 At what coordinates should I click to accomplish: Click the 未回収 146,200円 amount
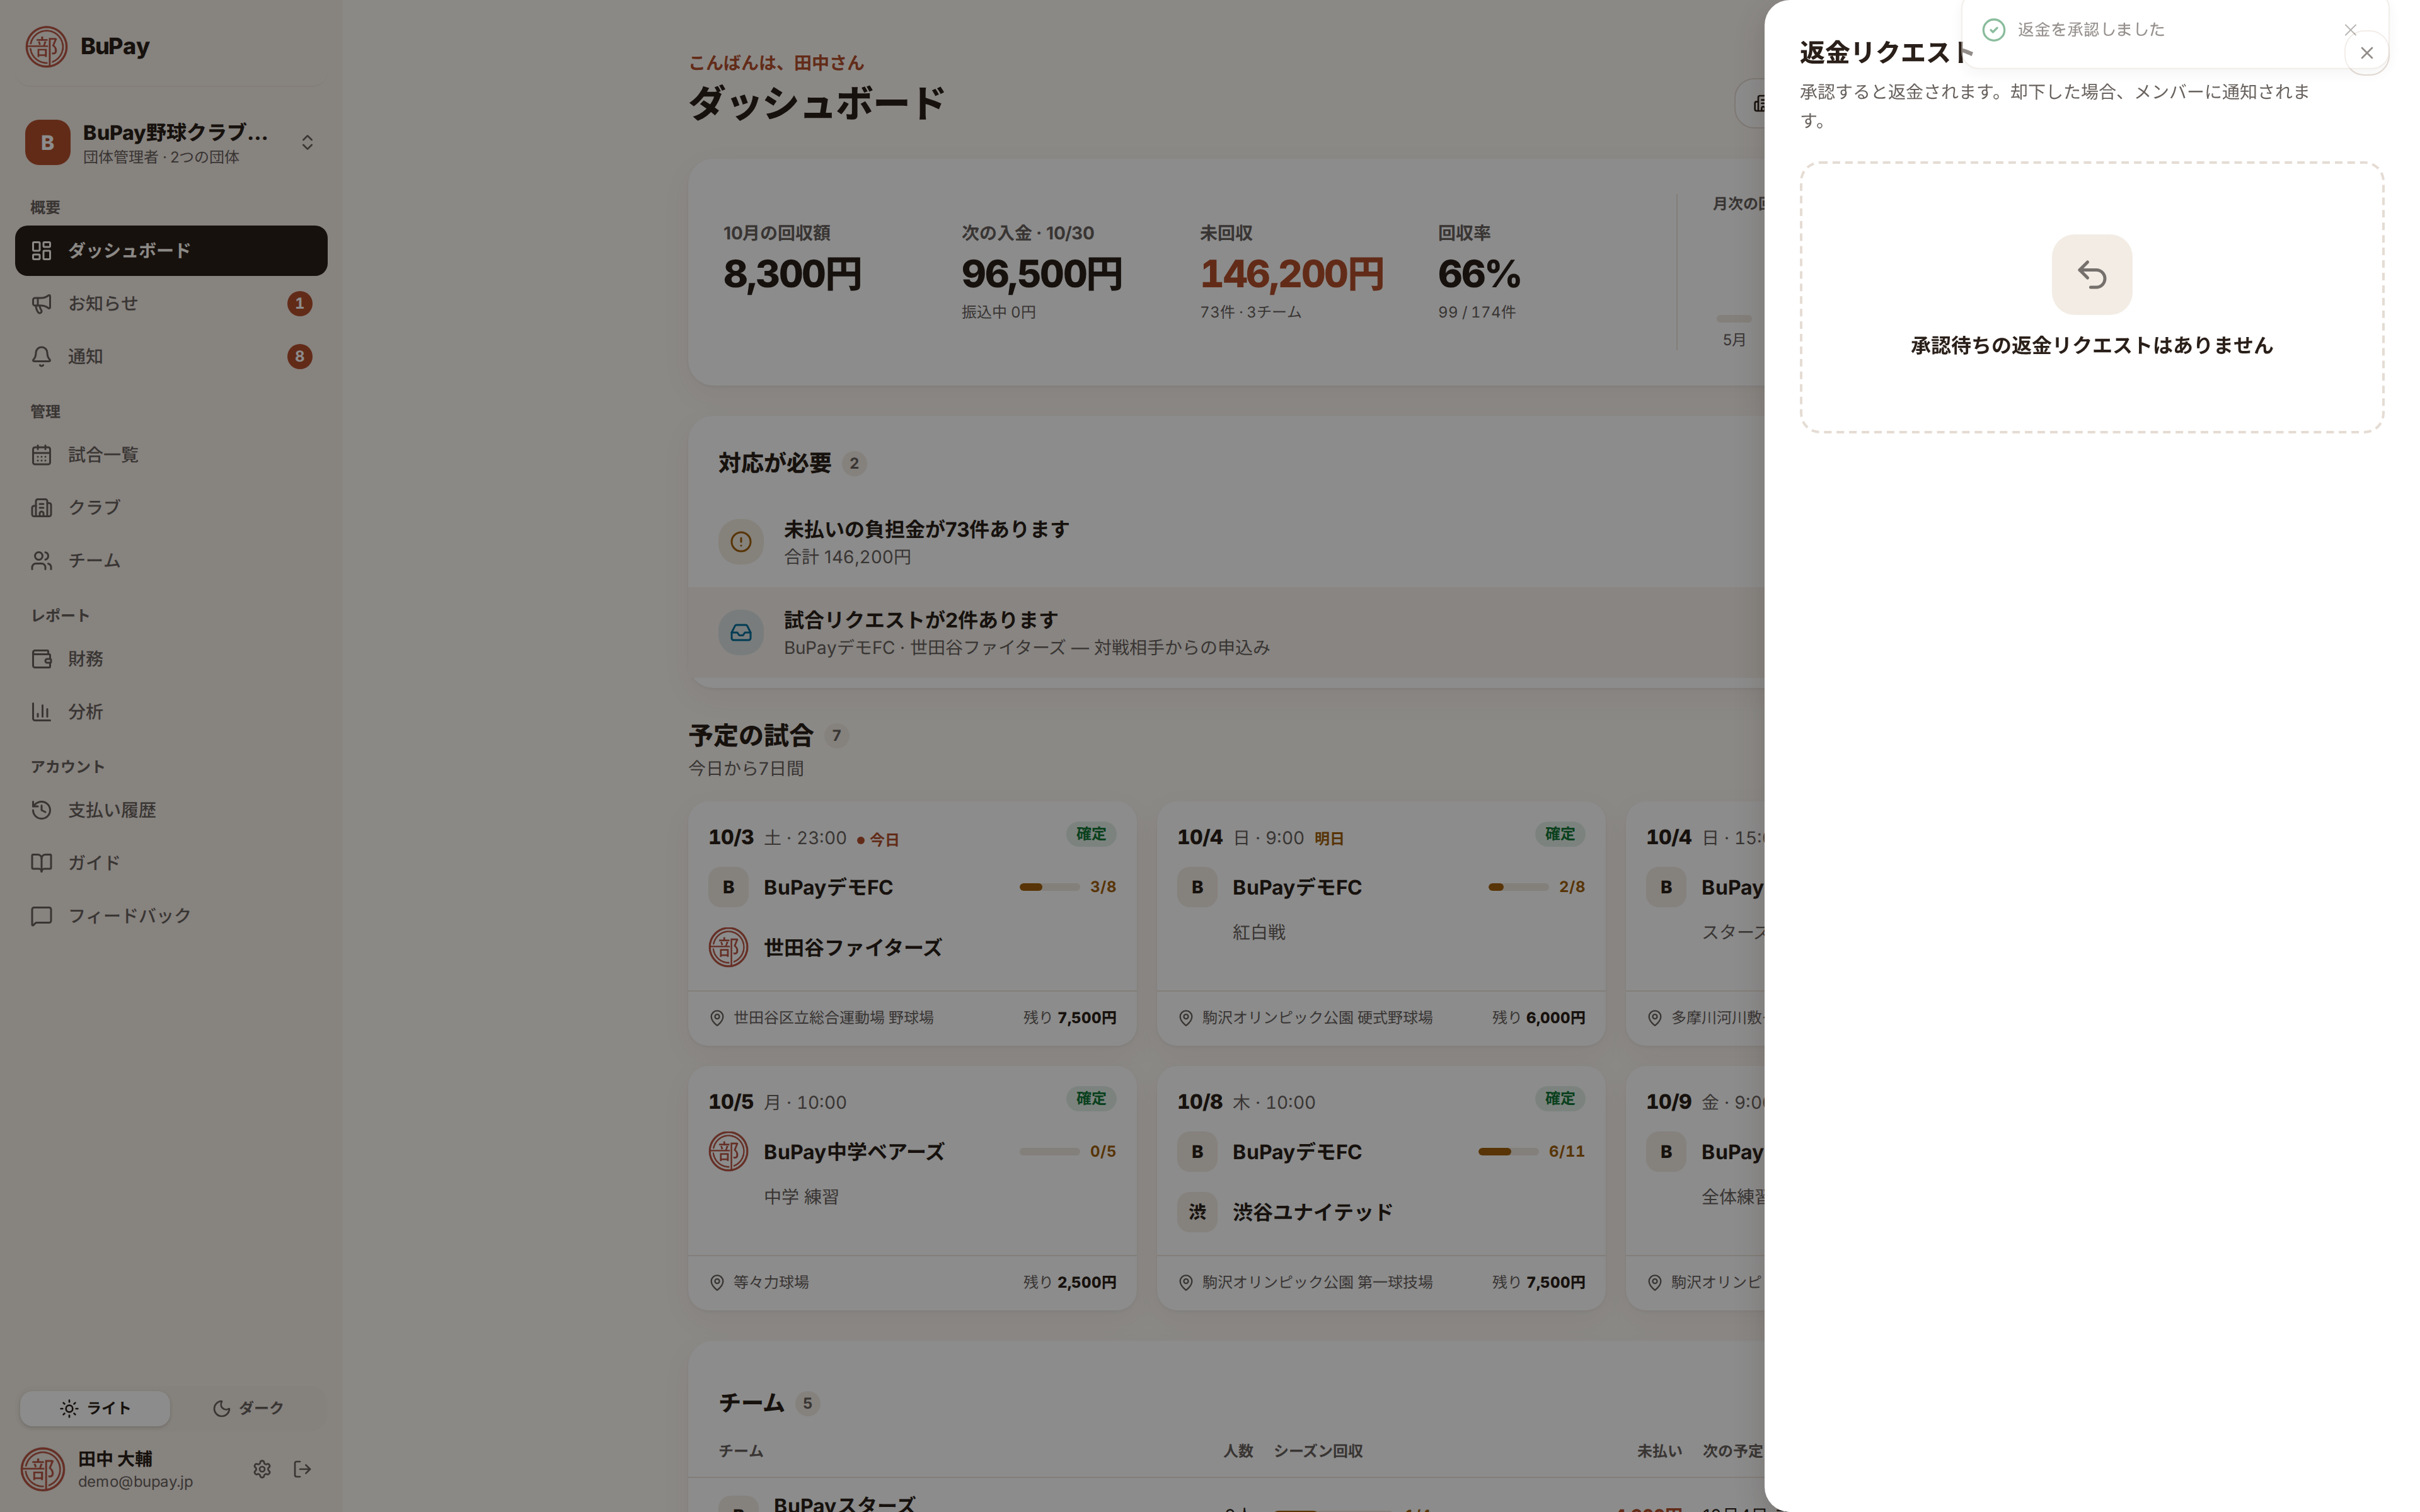coord(1292,274)
